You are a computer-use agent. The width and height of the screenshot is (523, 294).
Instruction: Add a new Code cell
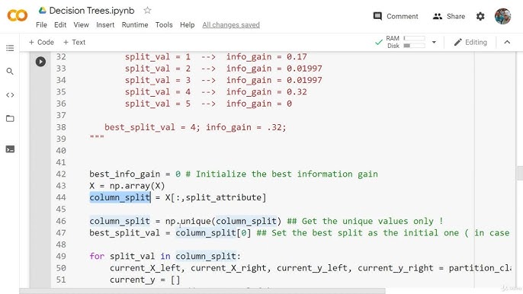(41, 43)
